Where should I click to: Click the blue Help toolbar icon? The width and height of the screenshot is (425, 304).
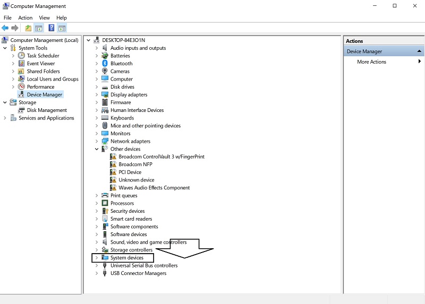pyautogui.click(x=51, y=28)
